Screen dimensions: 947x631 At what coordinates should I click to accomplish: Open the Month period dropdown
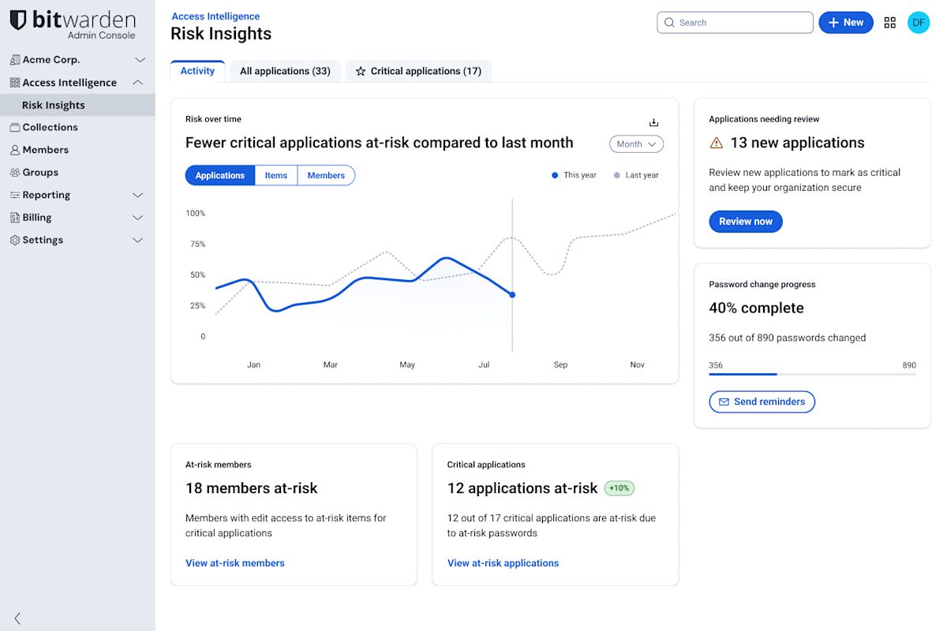click(x=636, y=144)
